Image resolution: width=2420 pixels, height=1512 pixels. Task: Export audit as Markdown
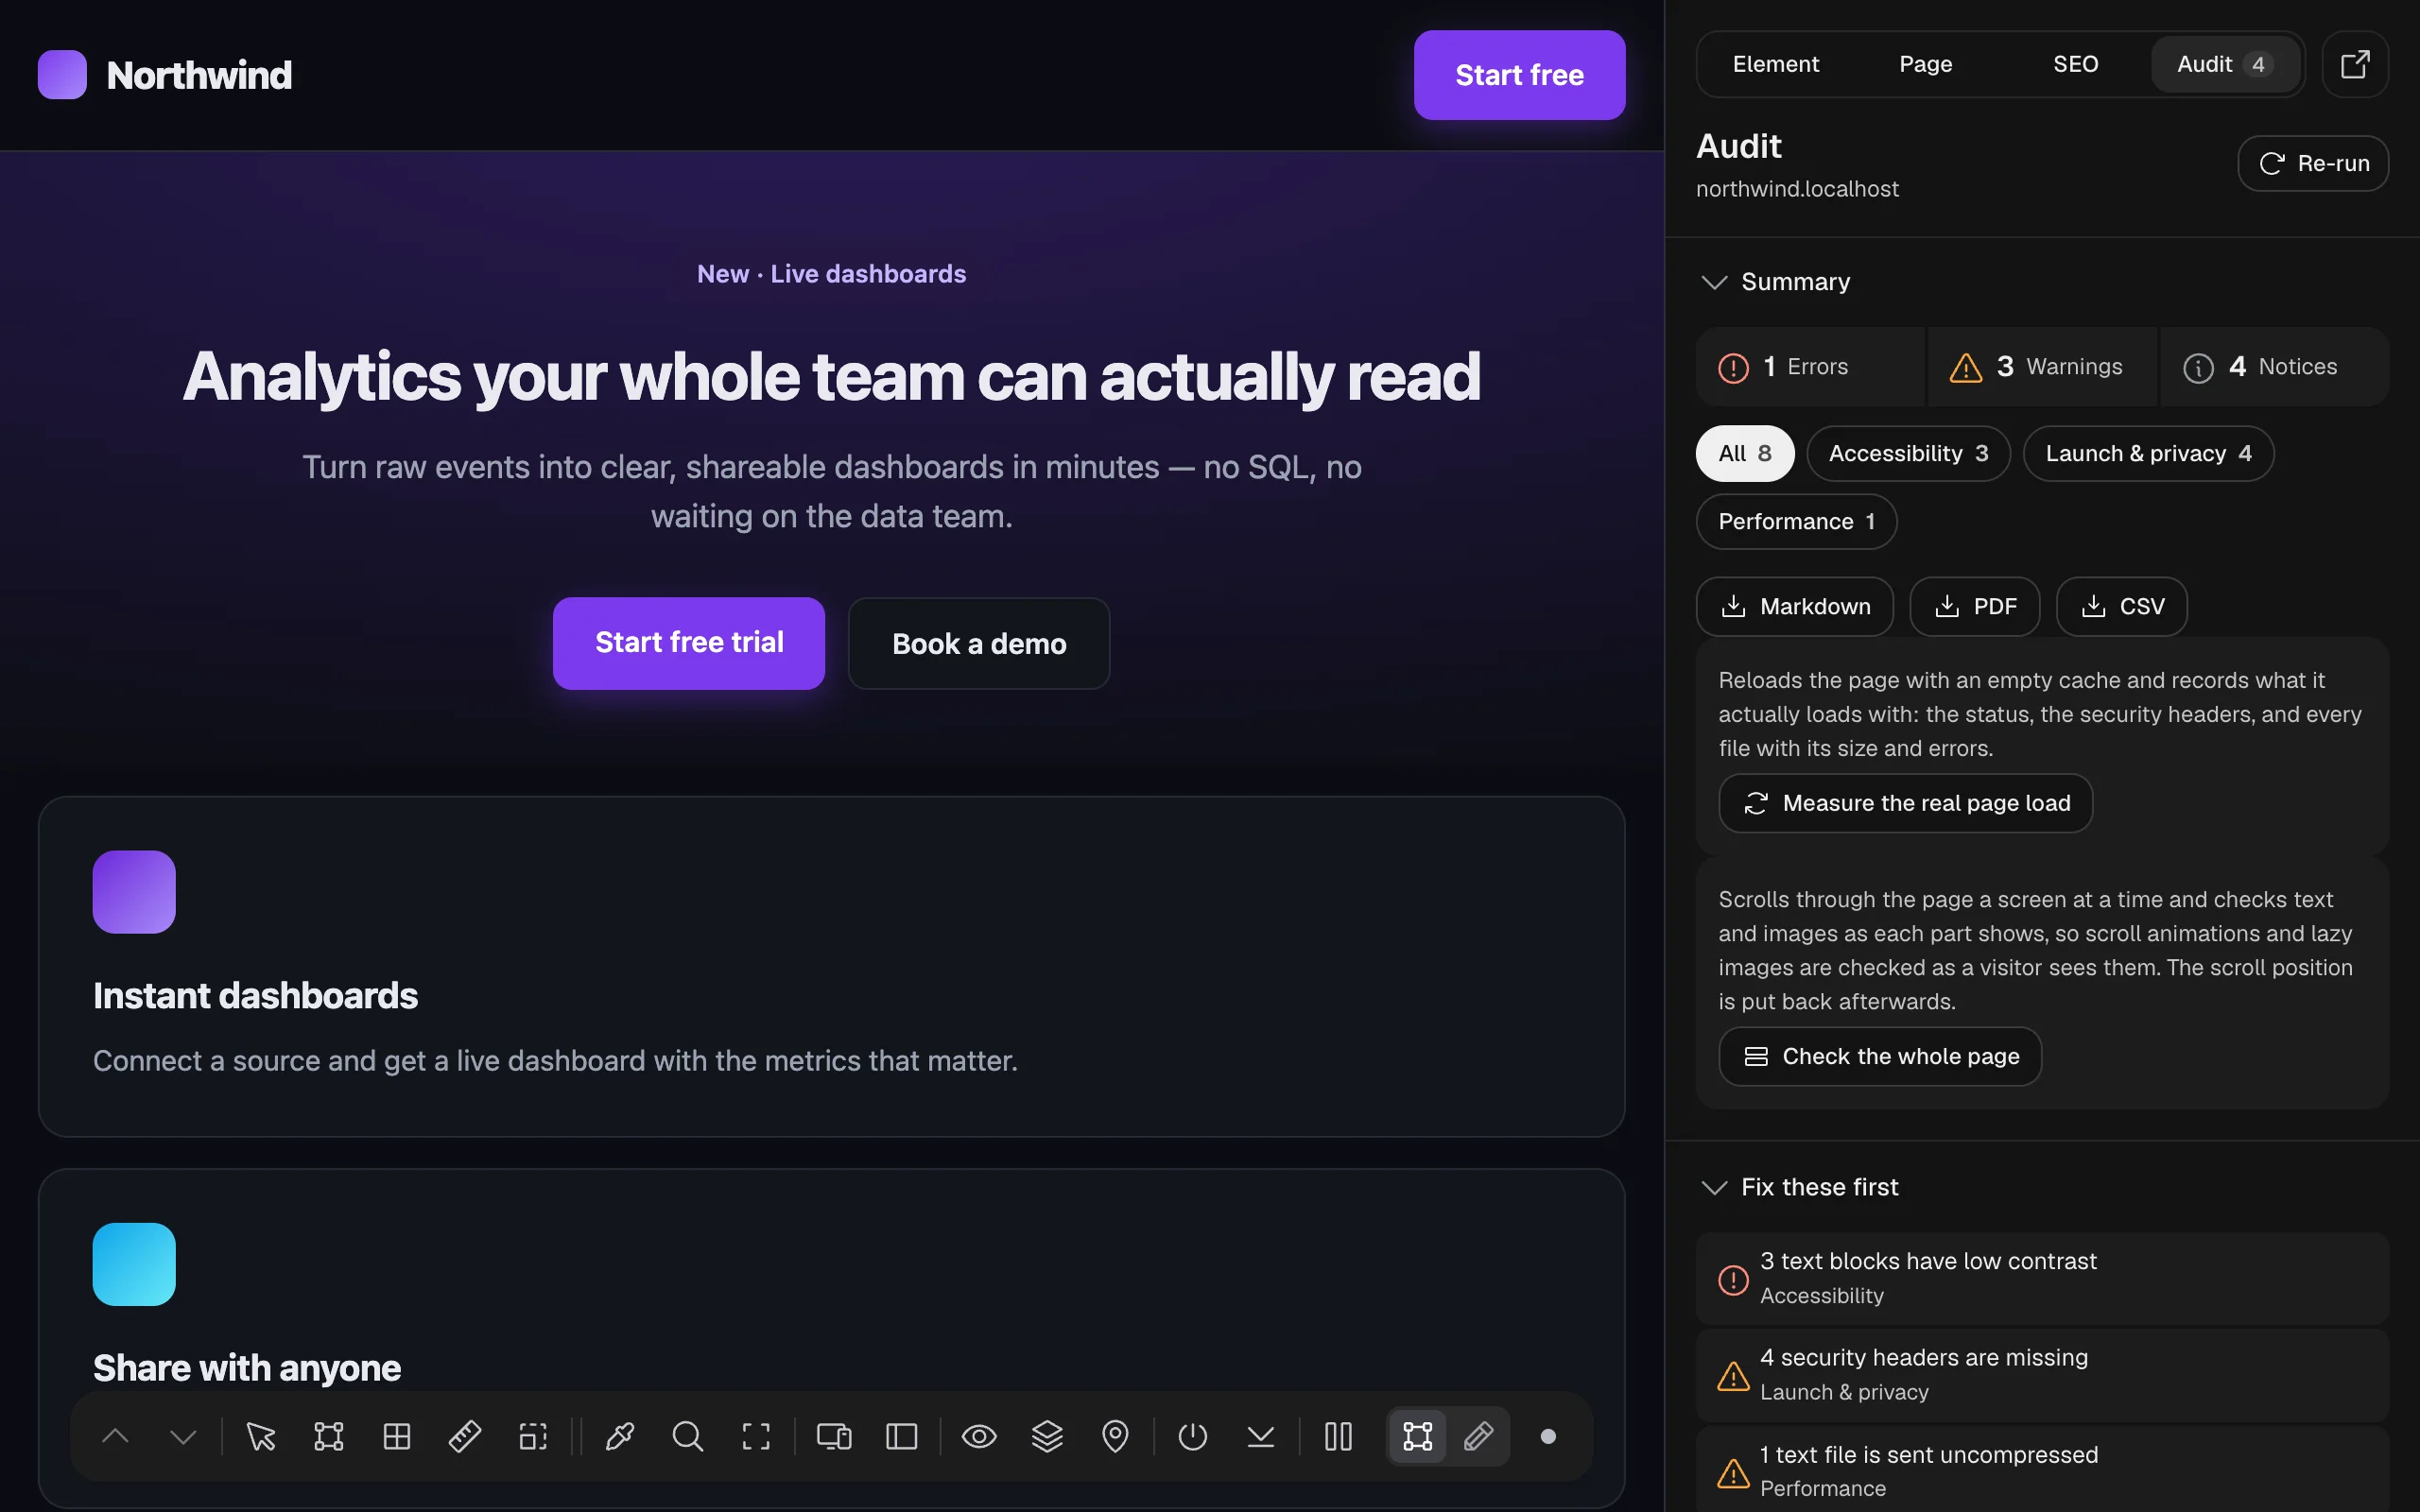[x=1795, y=606]
